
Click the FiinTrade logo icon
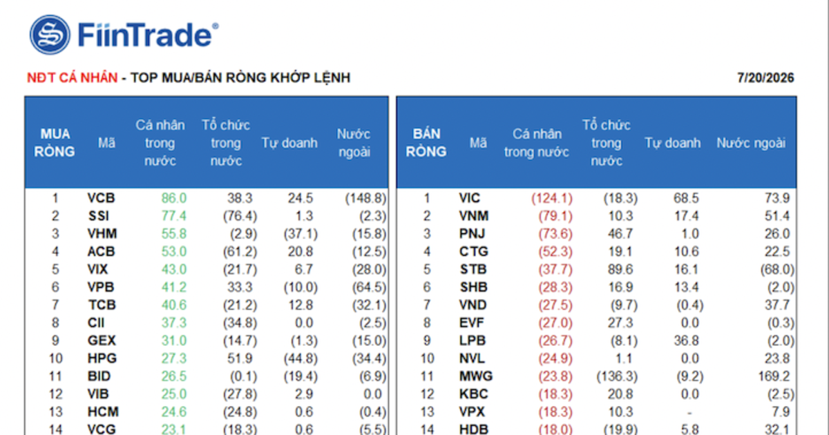click(51, 35)
